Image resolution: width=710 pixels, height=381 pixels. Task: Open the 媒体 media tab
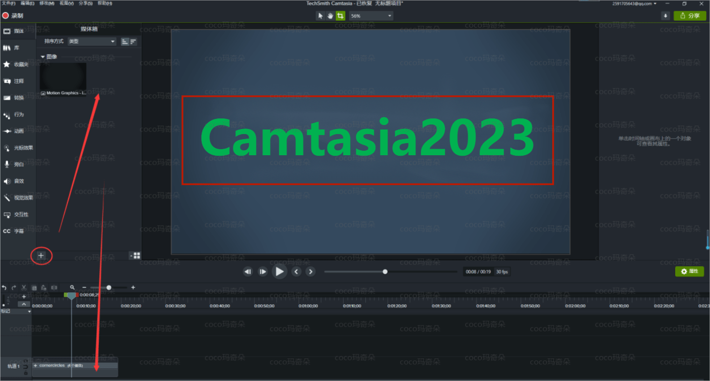[18, 31]
